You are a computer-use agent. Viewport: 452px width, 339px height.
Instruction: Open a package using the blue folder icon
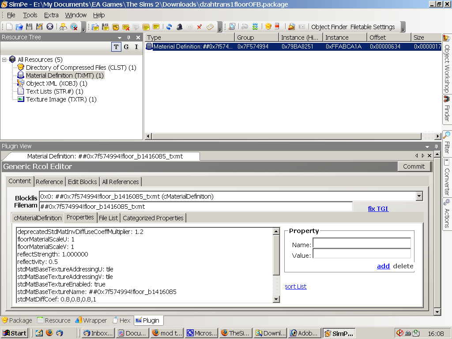point(19,27)
